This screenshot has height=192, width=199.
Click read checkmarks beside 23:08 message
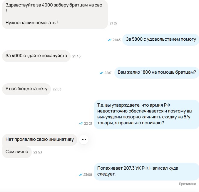(x=81, y=175)
